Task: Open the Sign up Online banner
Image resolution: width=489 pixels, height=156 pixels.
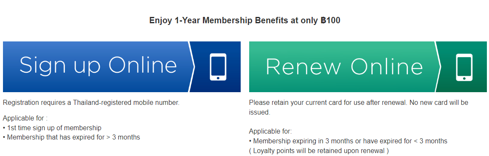Action: (122, 67)
